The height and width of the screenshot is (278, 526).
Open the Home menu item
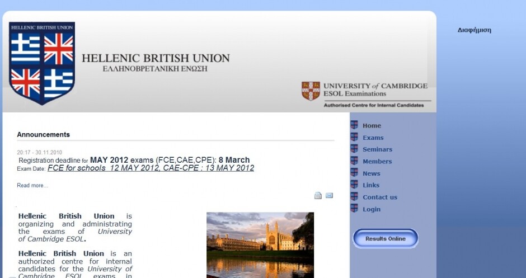point(372,126)
